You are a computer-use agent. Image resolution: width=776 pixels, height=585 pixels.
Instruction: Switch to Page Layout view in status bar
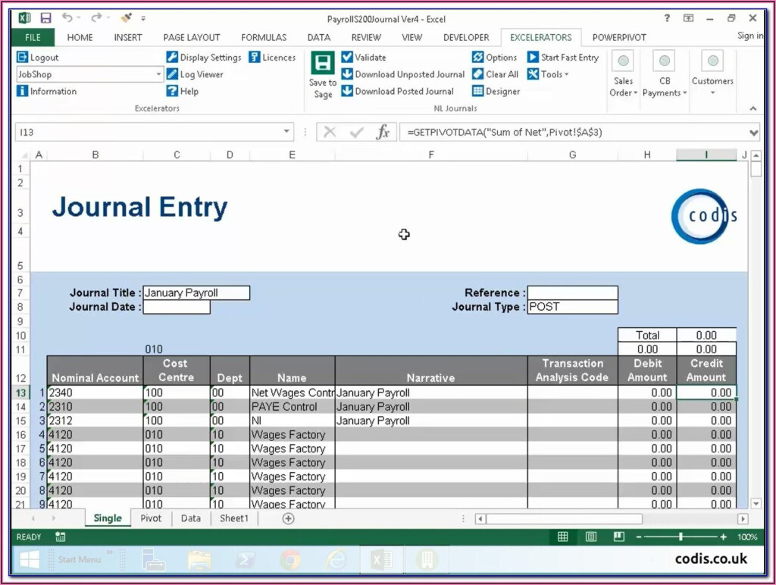point(591,537)
